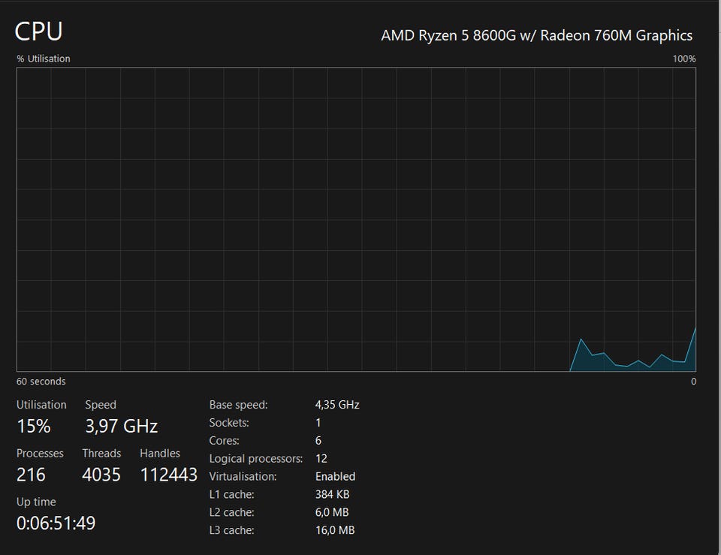Click the % Utilisation graph label
Image resolution: width=721 pixels, height=555 pixels.
point(44,59)
